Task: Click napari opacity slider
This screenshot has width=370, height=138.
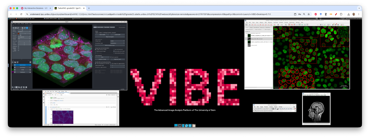Action: coord(24,30)
